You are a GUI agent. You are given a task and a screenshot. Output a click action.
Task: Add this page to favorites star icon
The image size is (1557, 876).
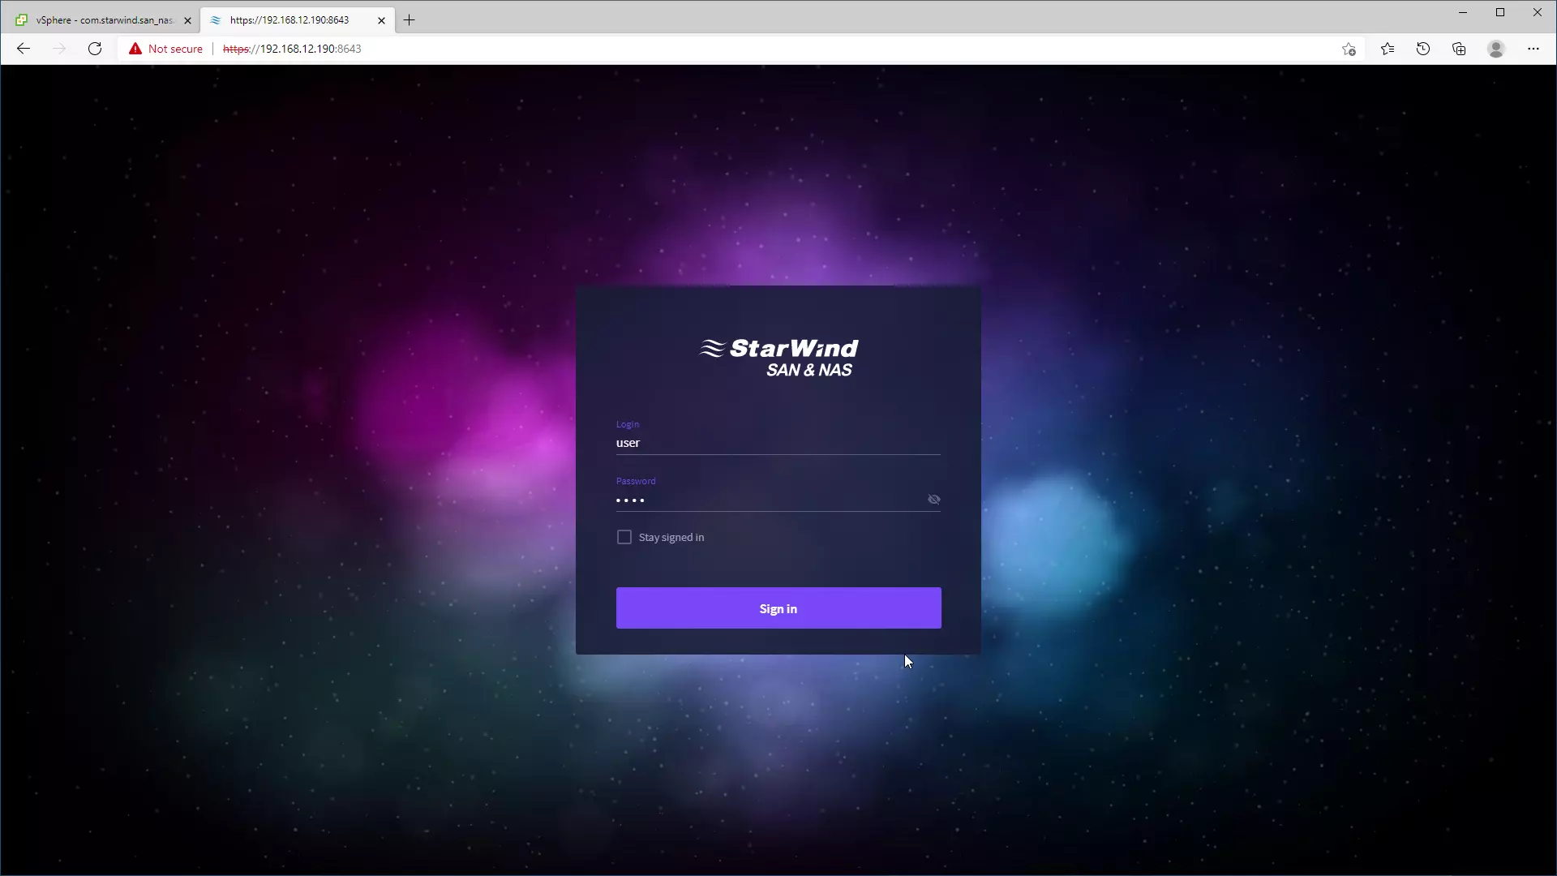click(1349, 49)
